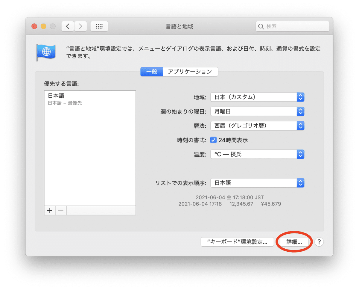Click the back navigation arrow
Image resolution: width=359 pixels, height=290 pixels.
tap(67, 26)
